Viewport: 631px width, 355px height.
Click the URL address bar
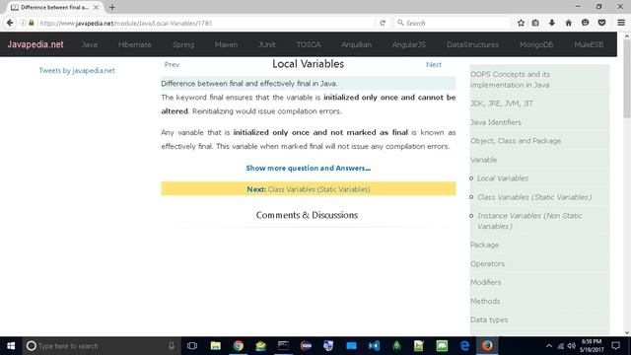click(x=205, y=23)
